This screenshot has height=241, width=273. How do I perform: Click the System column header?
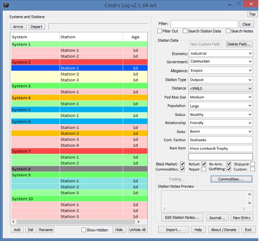click(35, 37)
